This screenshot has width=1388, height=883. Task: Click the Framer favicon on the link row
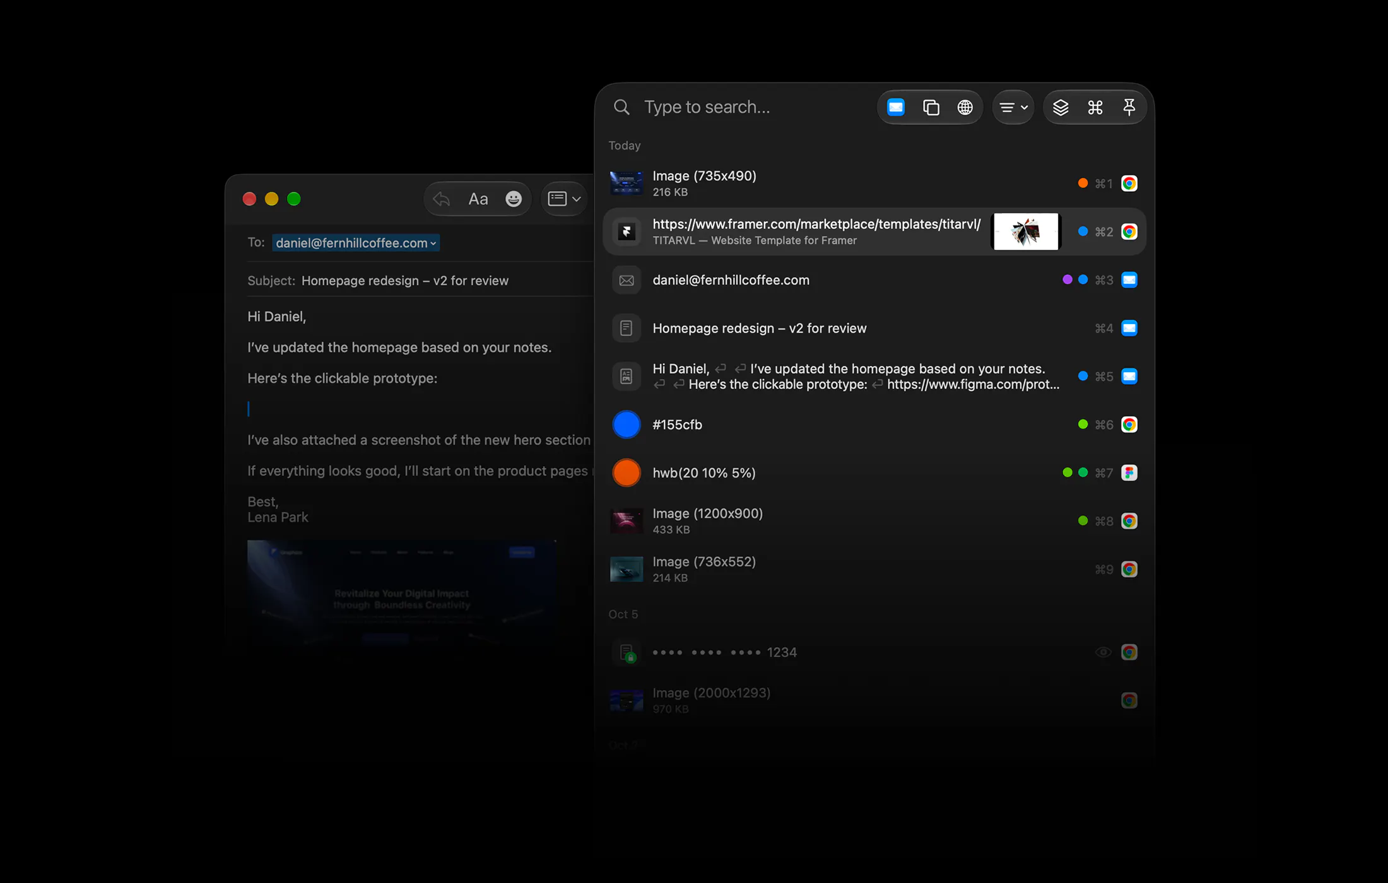point(626,231)
